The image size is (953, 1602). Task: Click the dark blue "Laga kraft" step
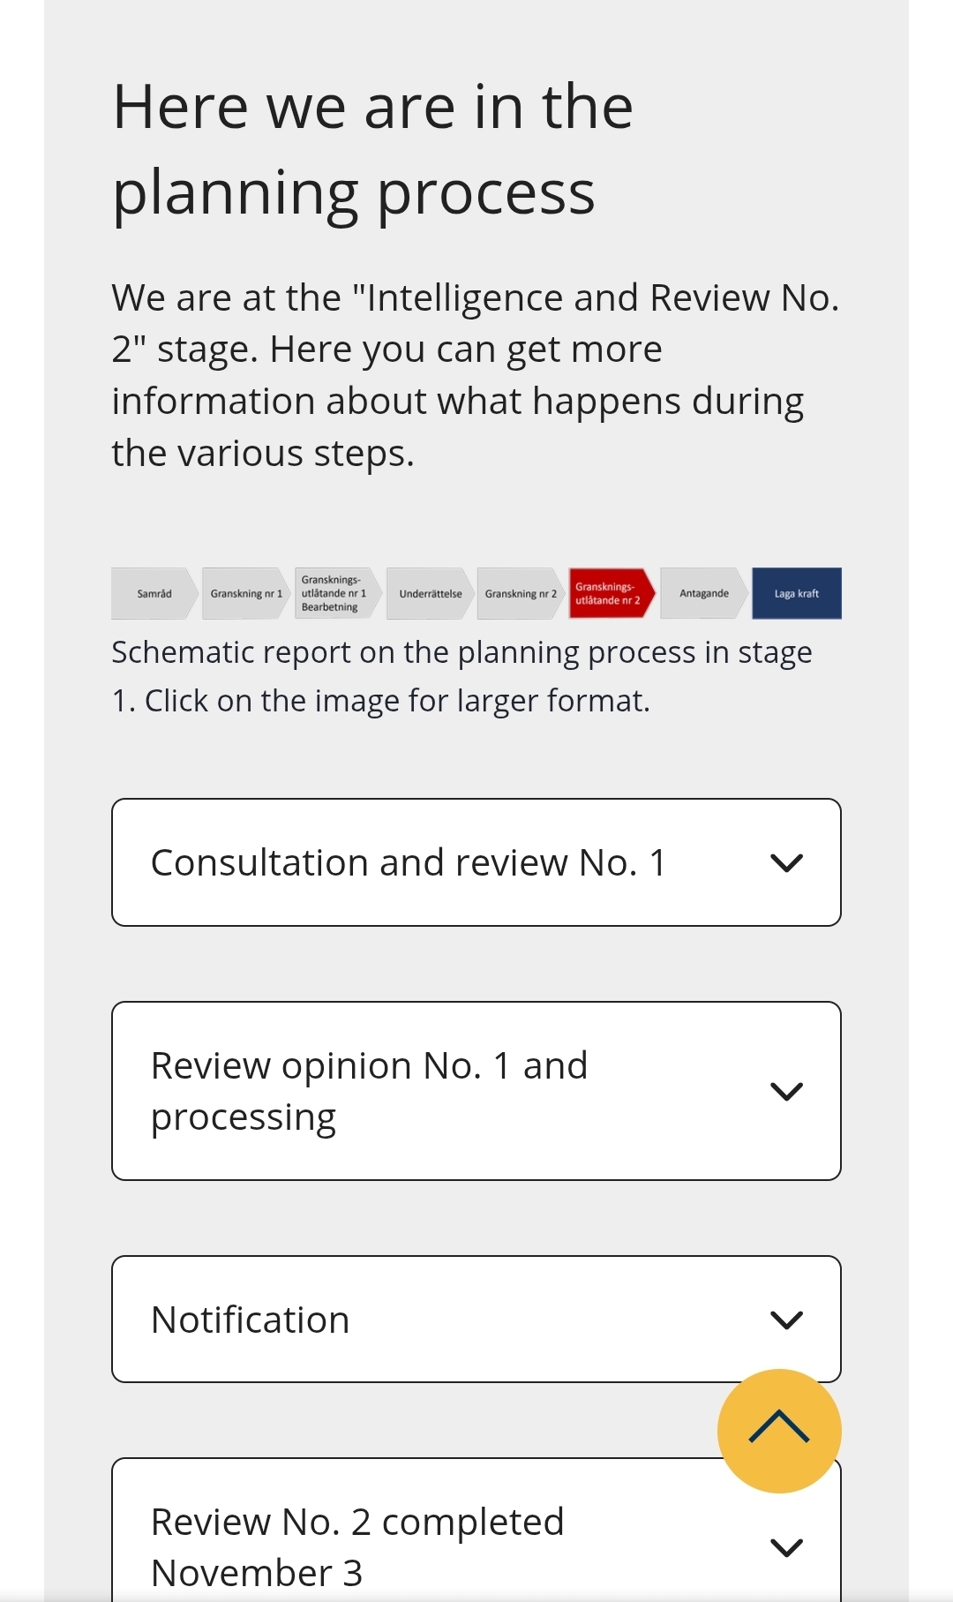pyautogui.click(x=797, y=594)
